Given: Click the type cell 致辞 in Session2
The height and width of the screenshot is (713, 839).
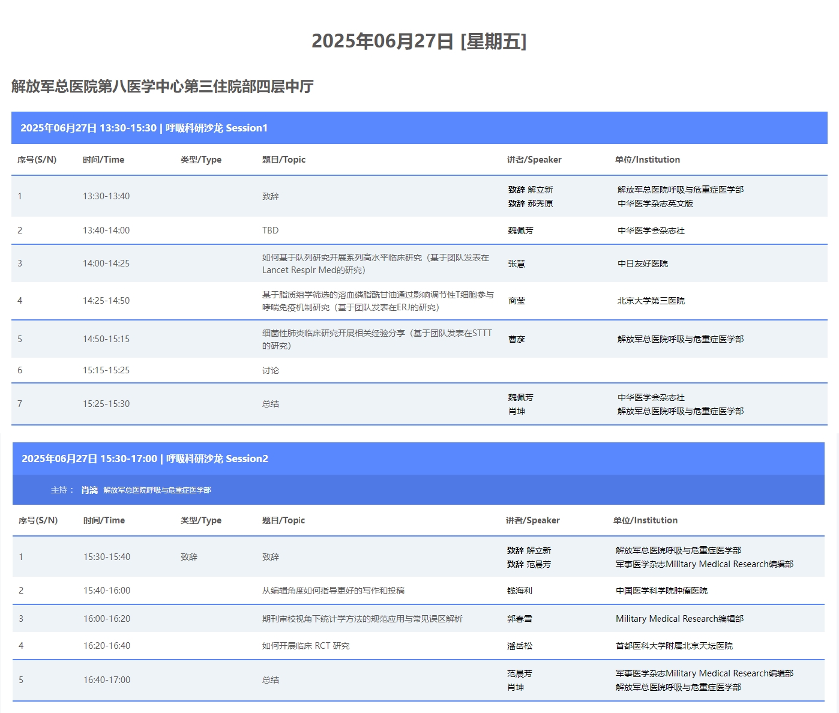Looking at the screenshot, I should click(189, 557).
